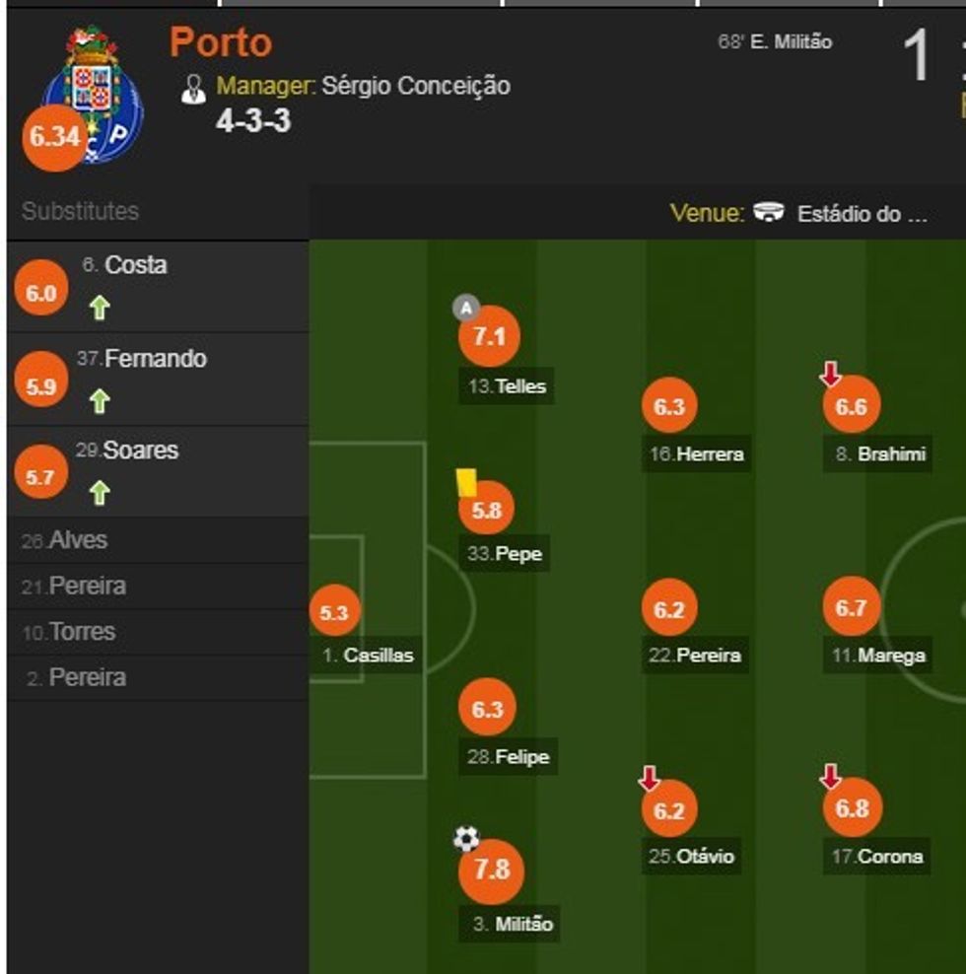Open player 16. Herrera's name label

pyautogui.click(x=697, y=454)
